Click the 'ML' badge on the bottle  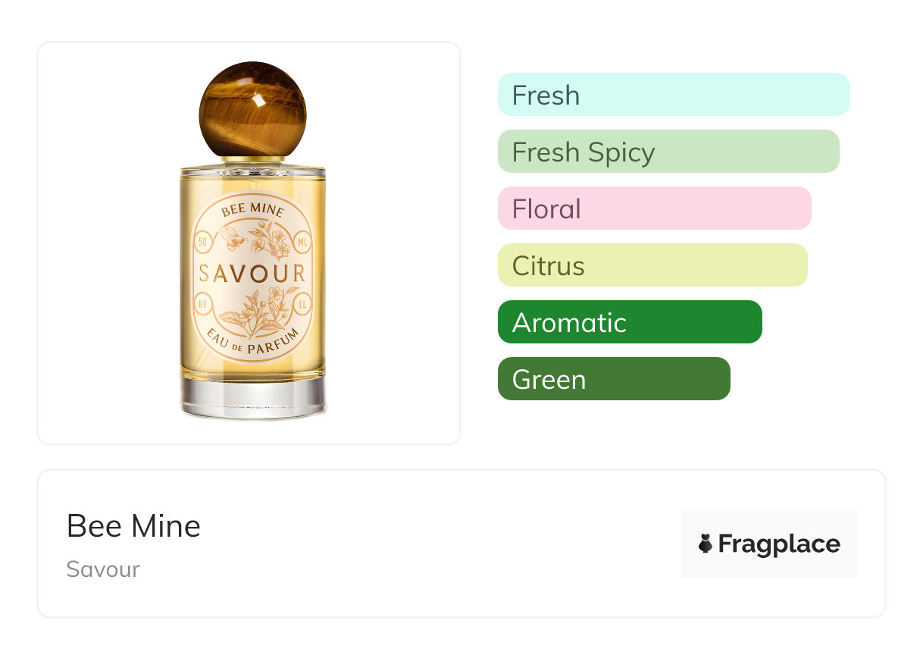303,242
